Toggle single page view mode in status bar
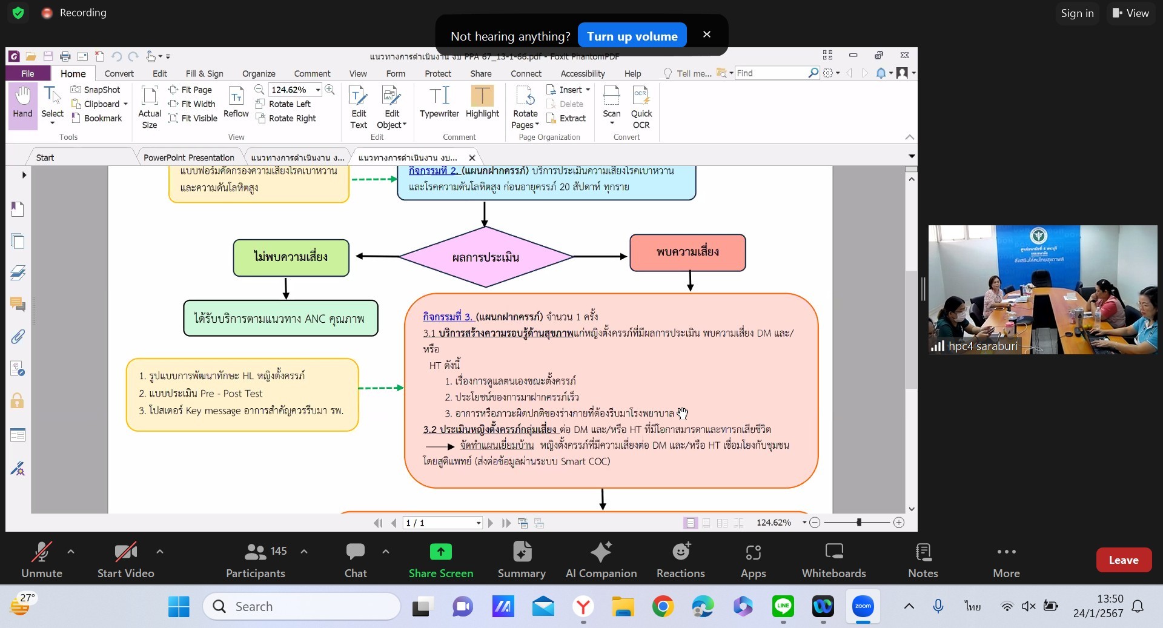Screen dimensions: 1163x628 (690, 523)
